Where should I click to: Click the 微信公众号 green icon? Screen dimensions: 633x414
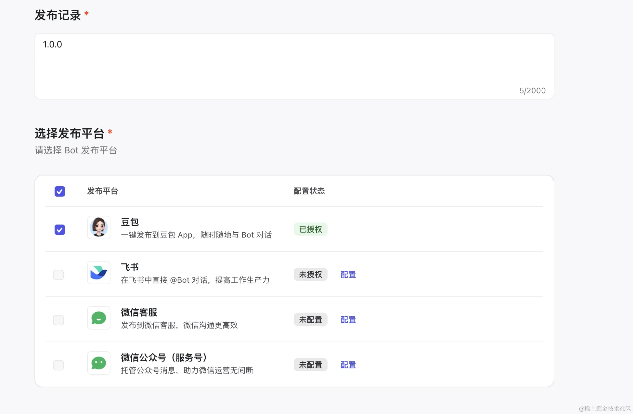coord(98,363)
